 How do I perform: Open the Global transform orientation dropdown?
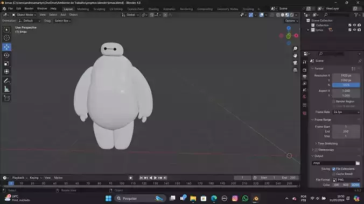pyautogui.click(x=130, y=15)
